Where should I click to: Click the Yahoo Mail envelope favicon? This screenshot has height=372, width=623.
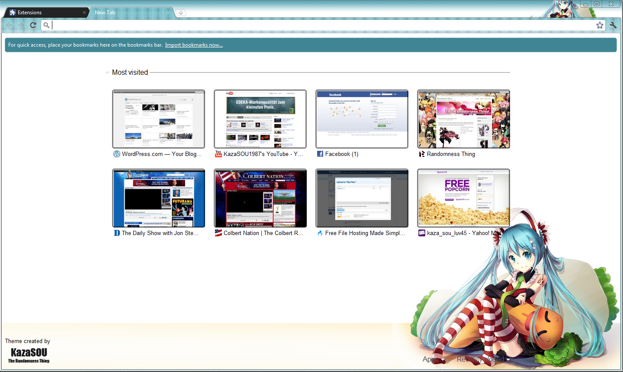pos(422,233)
